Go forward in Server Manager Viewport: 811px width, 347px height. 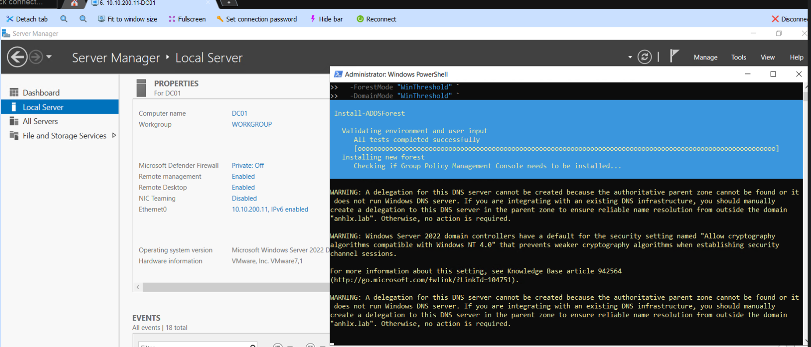[36, 57]
